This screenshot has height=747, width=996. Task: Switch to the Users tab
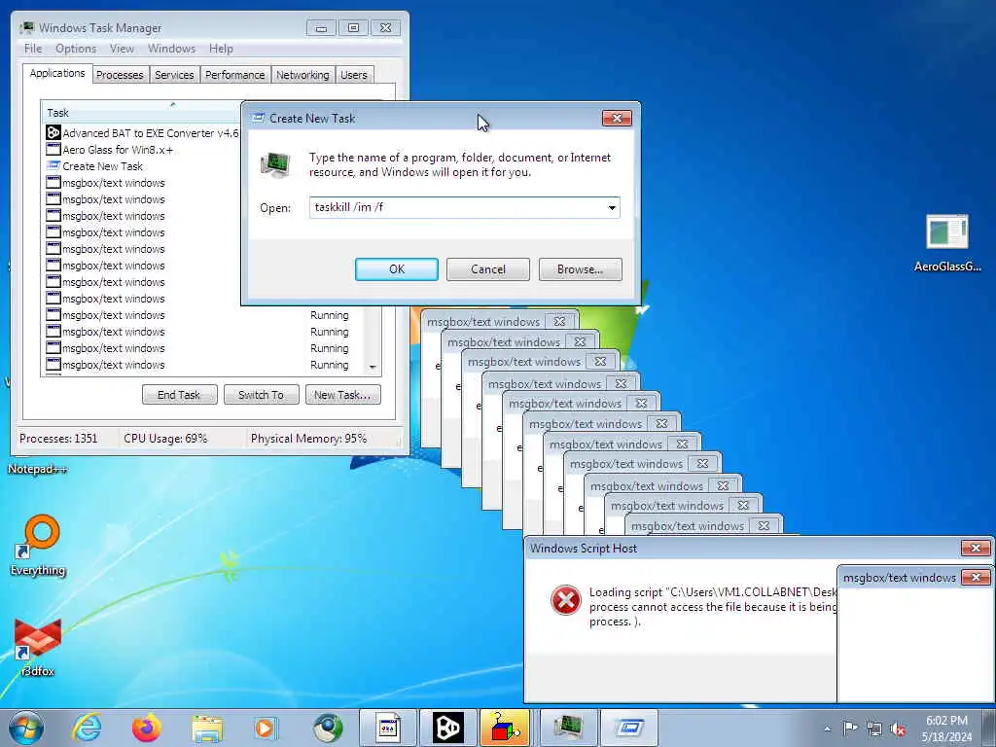[x=354, y=75]
